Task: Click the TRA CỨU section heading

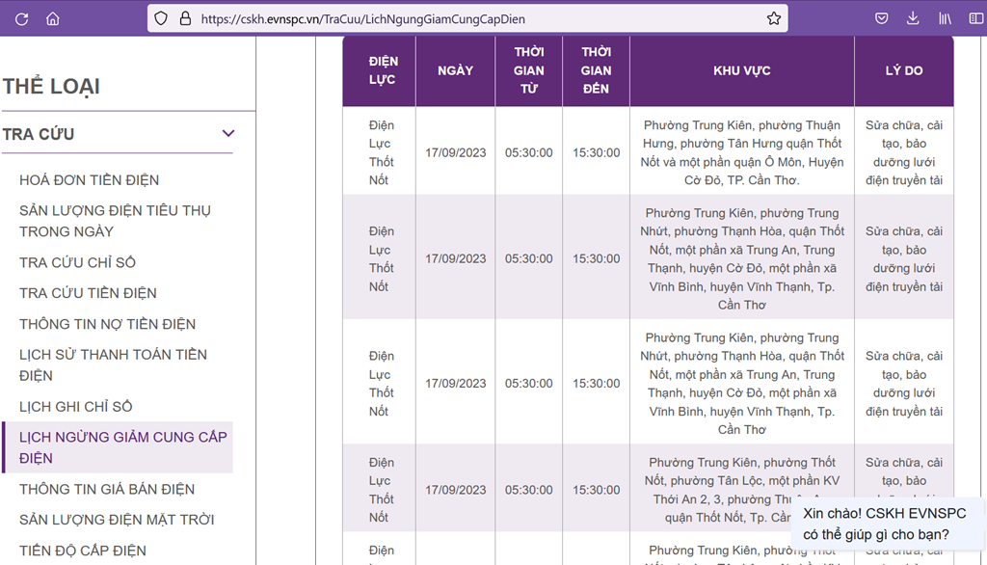Action: click(39, 134)
